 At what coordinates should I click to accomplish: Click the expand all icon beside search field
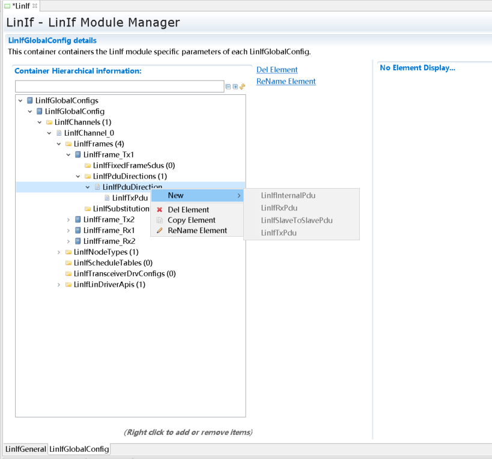[235, 87]
